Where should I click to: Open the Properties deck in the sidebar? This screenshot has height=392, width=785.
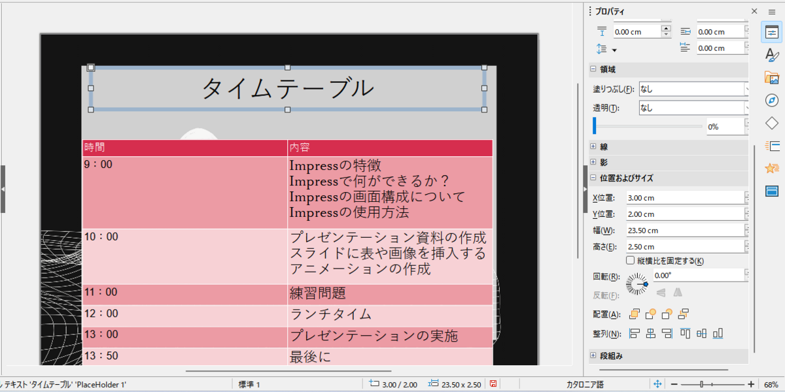click(x=771, y=32)
